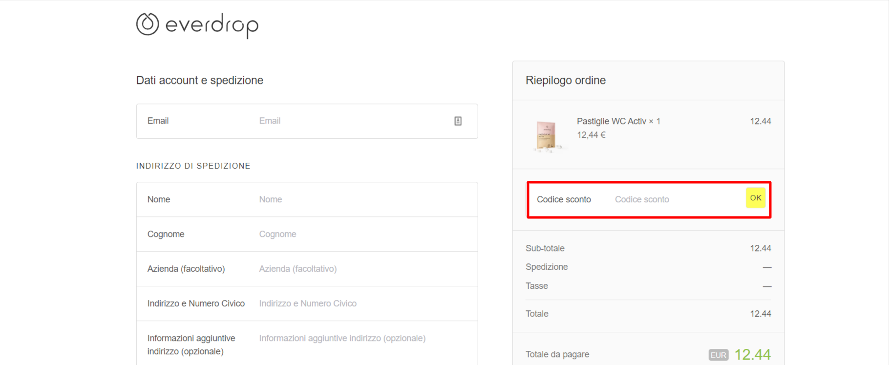Image resolution: width=889 pixels, height=365 pixels.
Task: Click the Sub-totale row
Action: point(648,248)
